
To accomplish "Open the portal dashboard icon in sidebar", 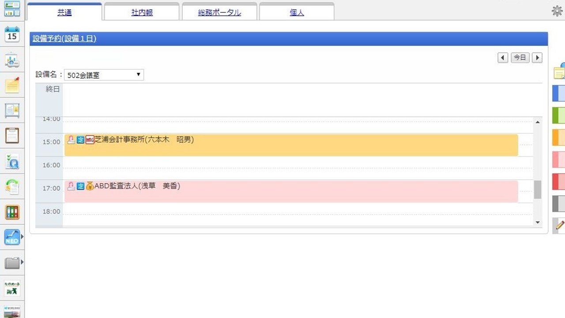I will tap(12, 9).
